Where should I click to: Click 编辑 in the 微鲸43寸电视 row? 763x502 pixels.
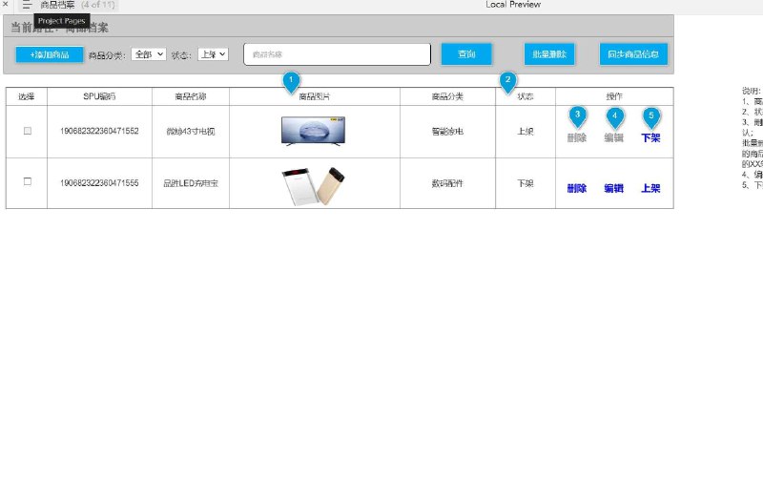614,137
